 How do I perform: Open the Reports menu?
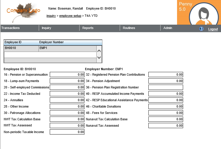tap(88, 28)
